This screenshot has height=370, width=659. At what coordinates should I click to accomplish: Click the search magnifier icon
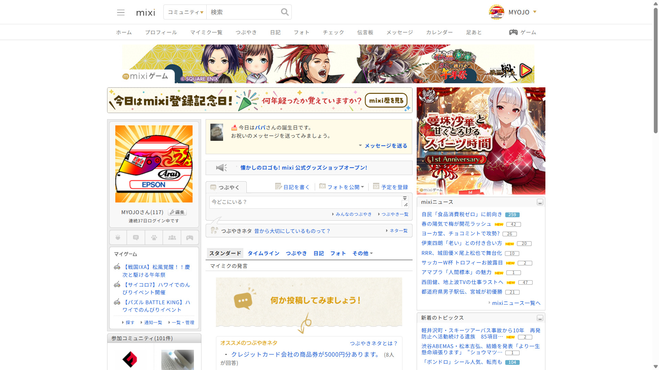point(285,12)
